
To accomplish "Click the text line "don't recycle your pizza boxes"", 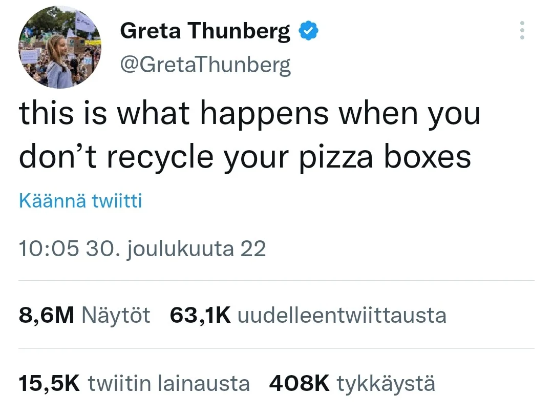I will pyautogui.click(x=245, y=156).
